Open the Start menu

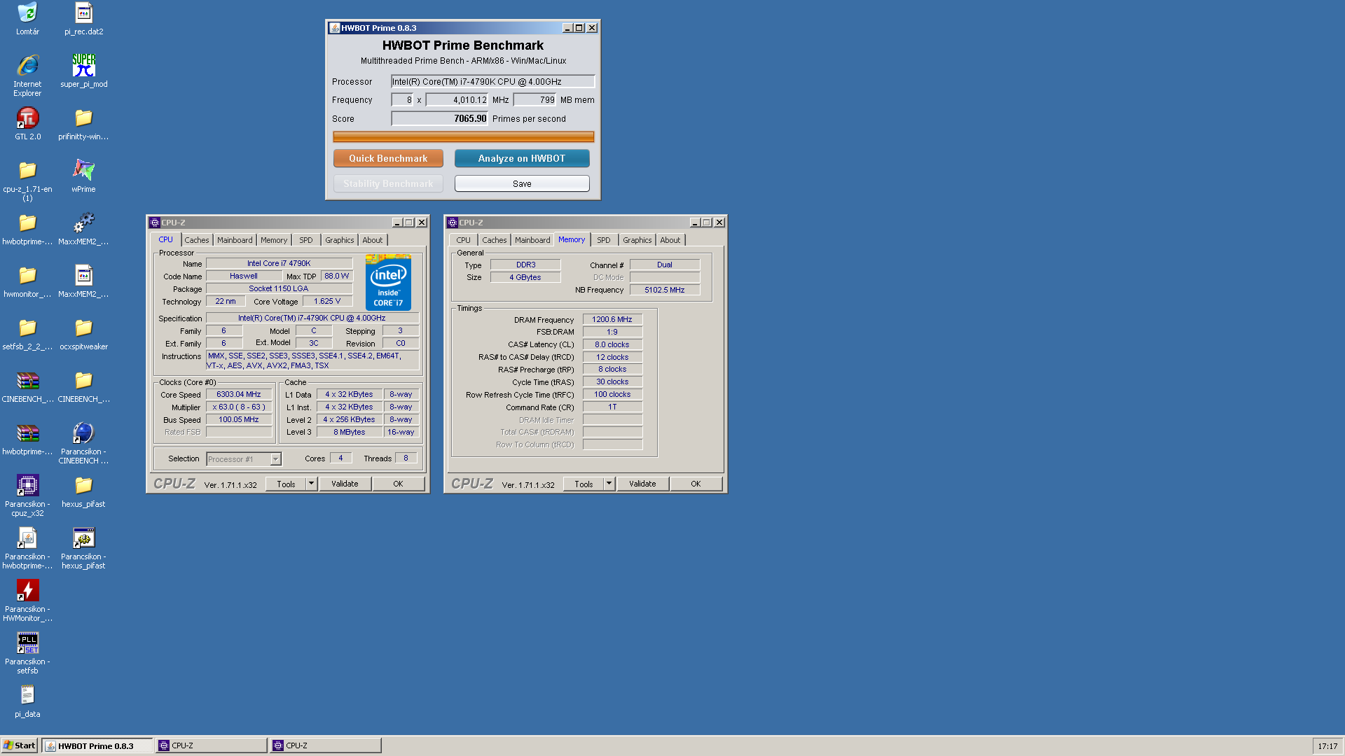20,745
